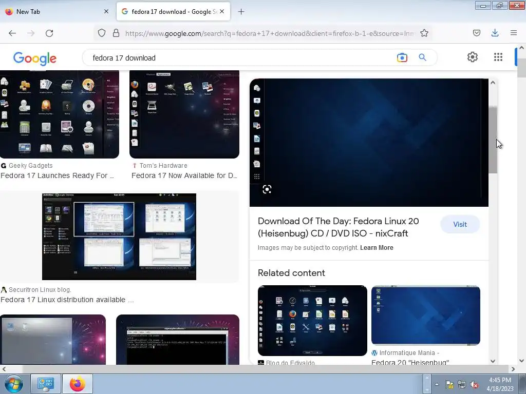Close the New Tab tab

[x=106, y=11]
